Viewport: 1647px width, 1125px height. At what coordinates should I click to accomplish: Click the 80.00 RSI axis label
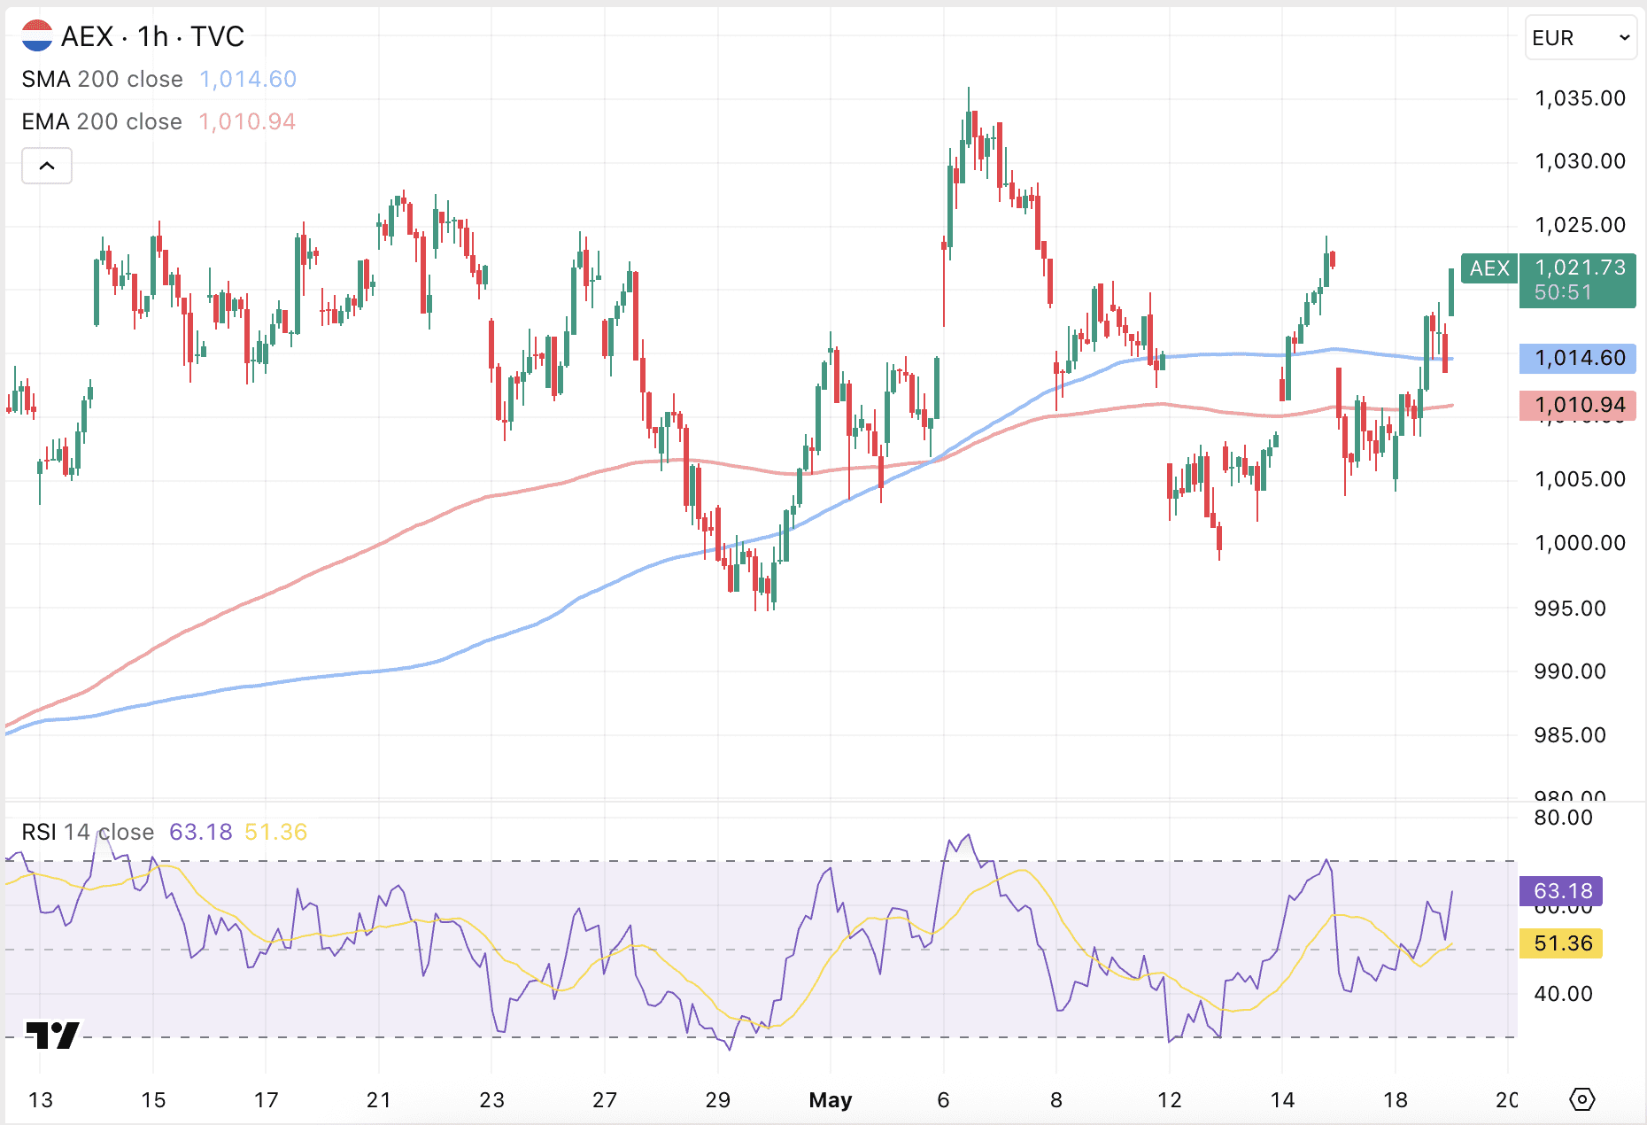coord(1563,818)
